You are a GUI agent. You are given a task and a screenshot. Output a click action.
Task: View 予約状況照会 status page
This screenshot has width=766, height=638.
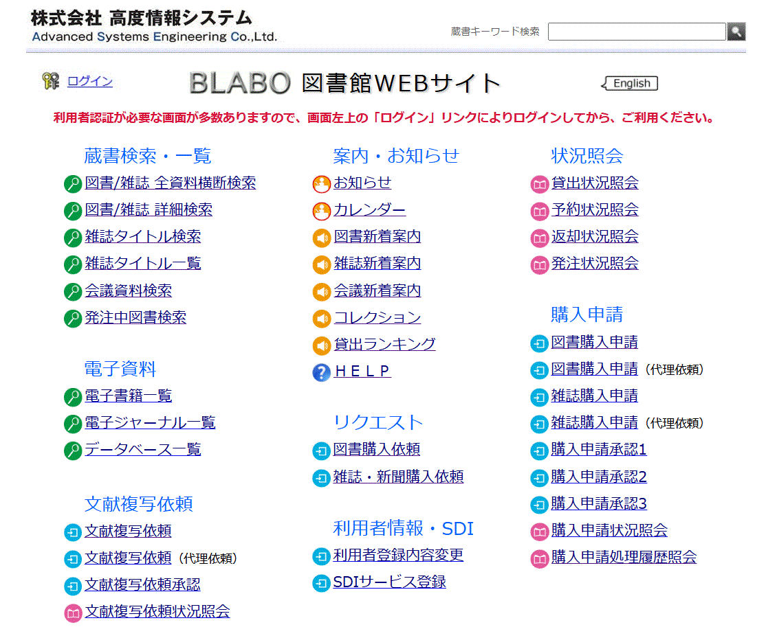594,209
